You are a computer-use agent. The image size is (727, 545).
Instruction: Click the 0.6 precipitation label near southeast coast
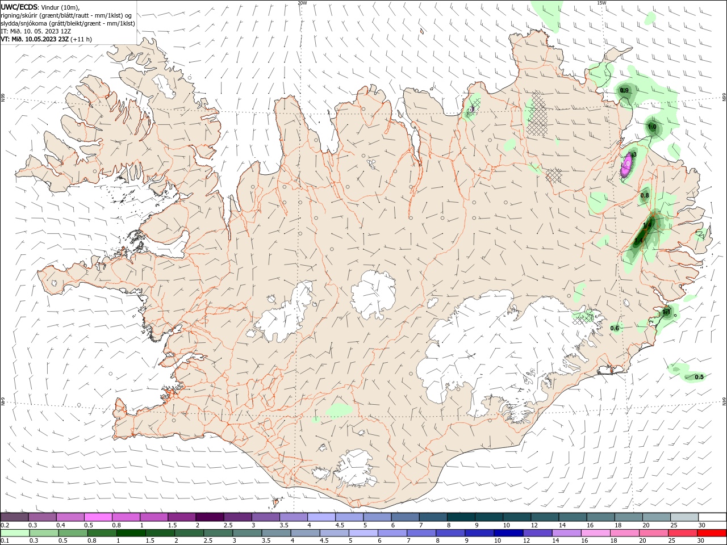coord(615,328)
